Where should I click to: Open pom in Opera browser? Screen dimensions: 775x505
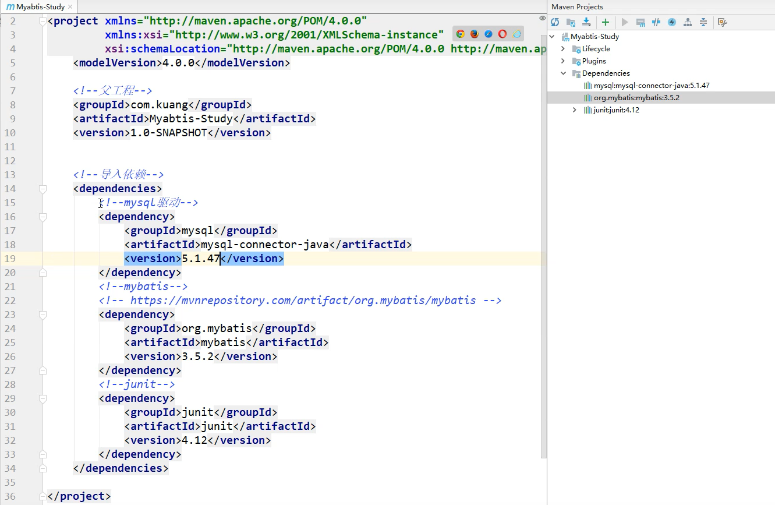(502, 34)
